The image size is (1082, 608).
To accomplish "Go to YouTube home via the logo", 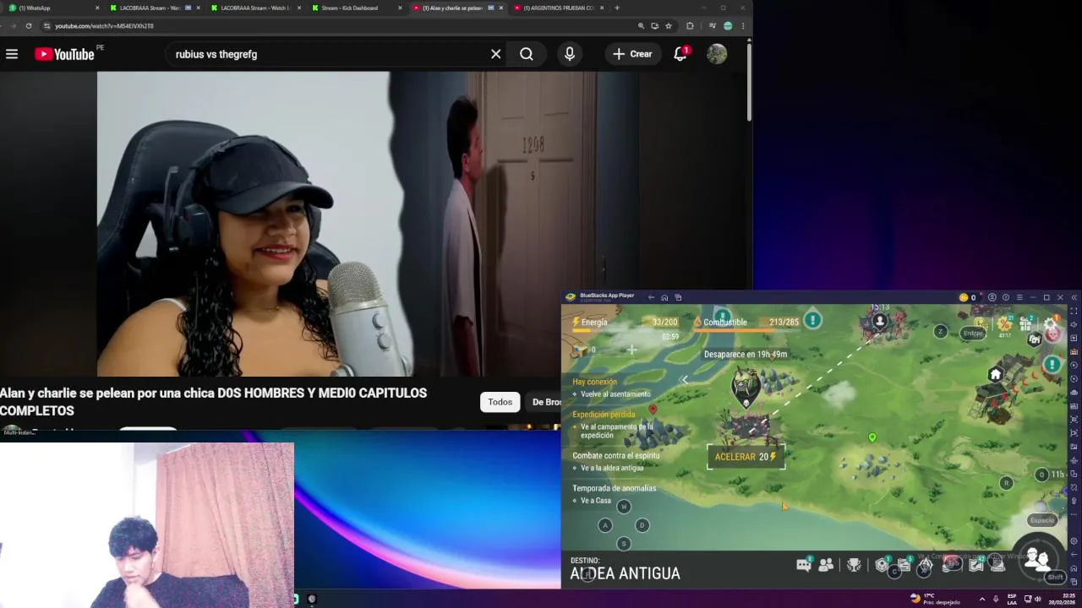I will [x=65, y=54].
